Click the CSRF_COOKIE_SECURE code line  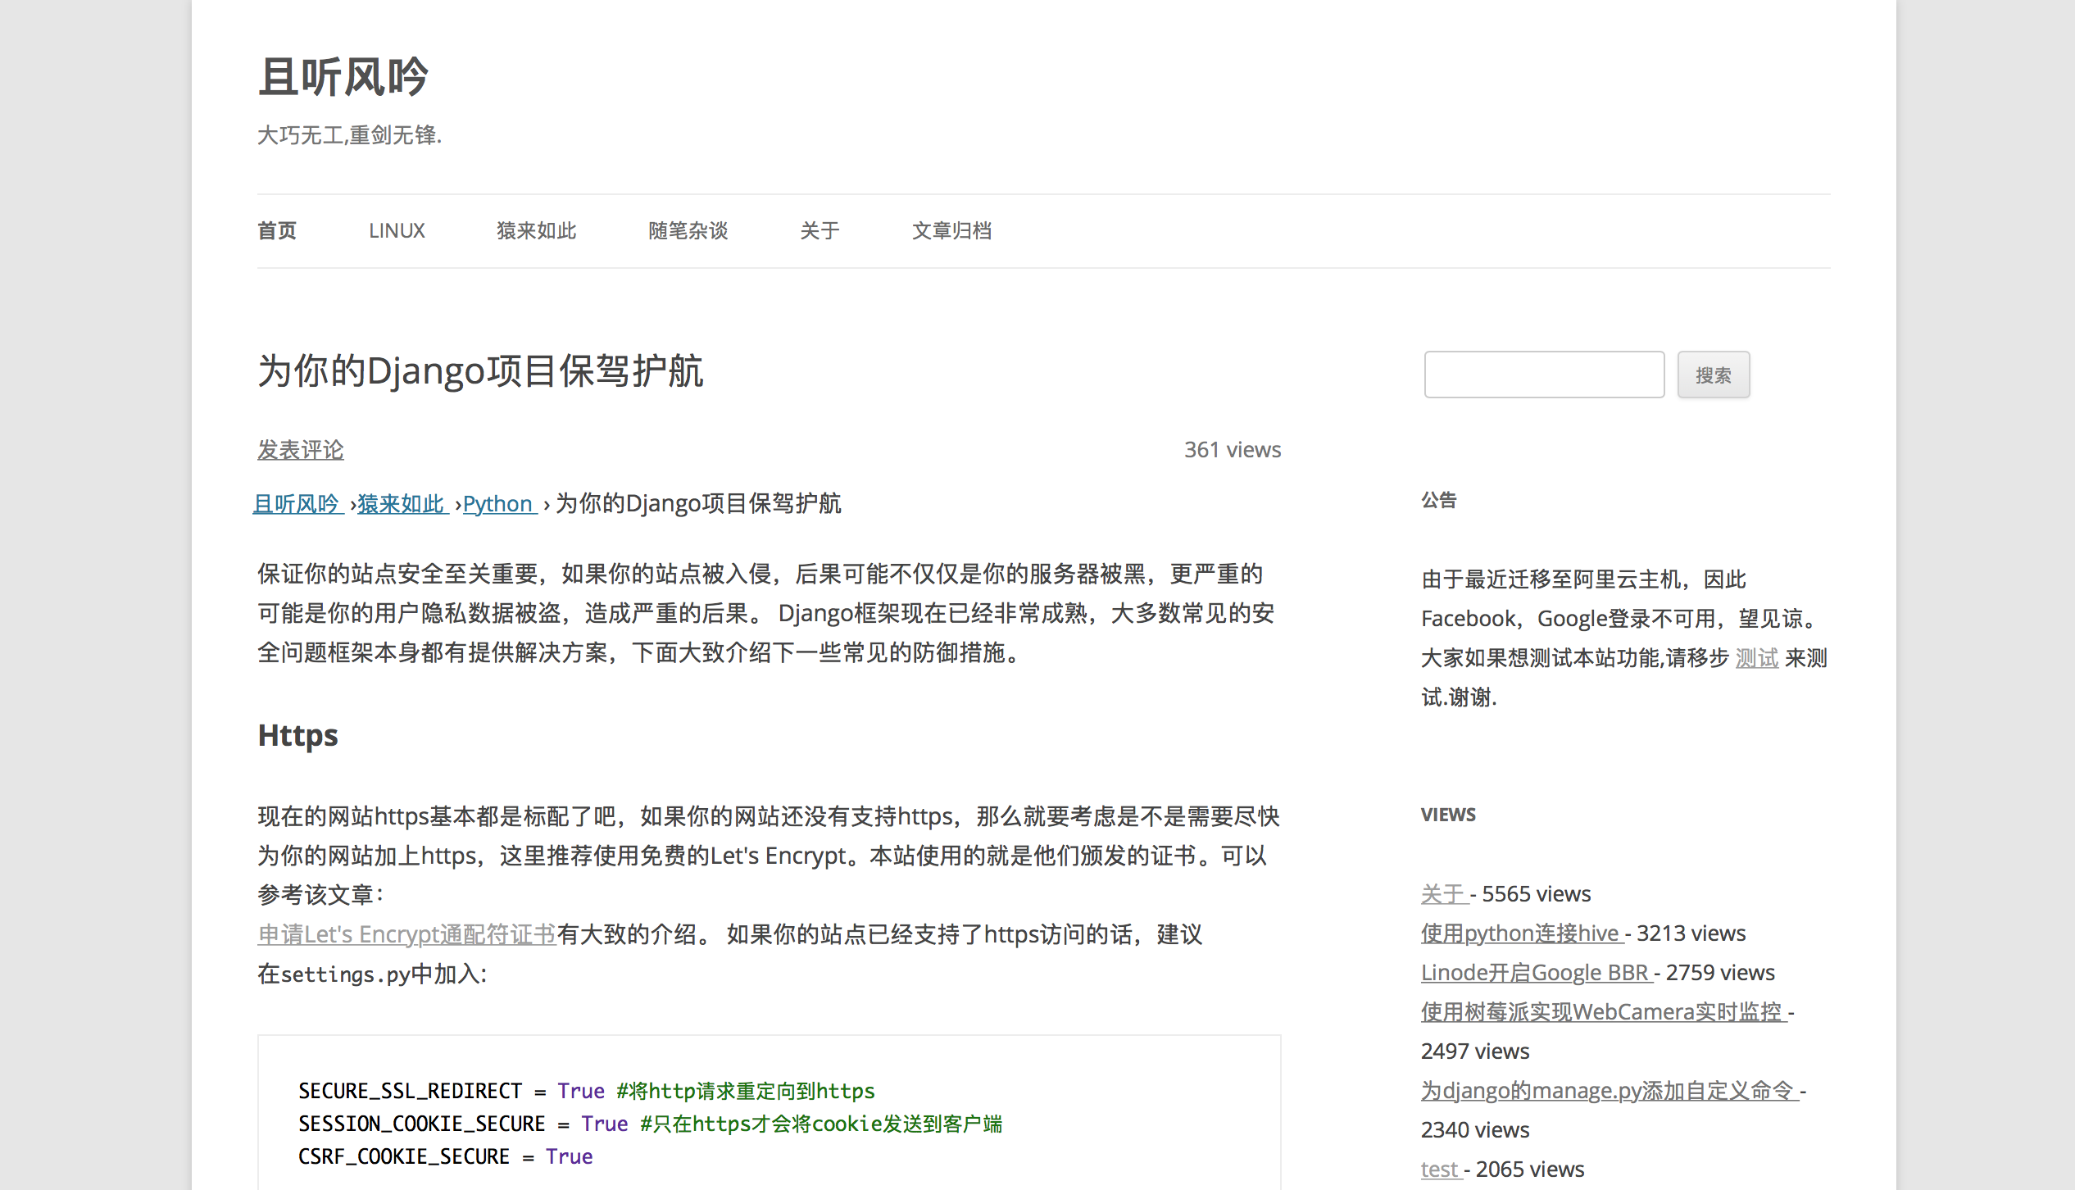[x=446, y=1157]
